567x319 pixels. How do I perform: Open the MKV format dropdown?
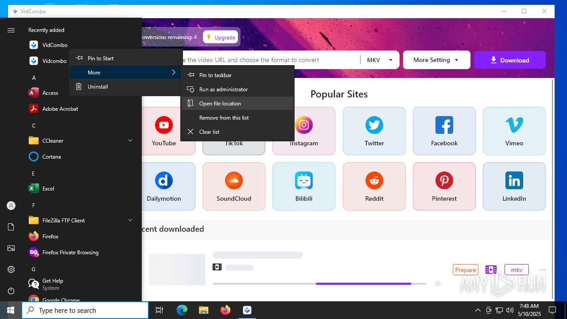(380, 60)
